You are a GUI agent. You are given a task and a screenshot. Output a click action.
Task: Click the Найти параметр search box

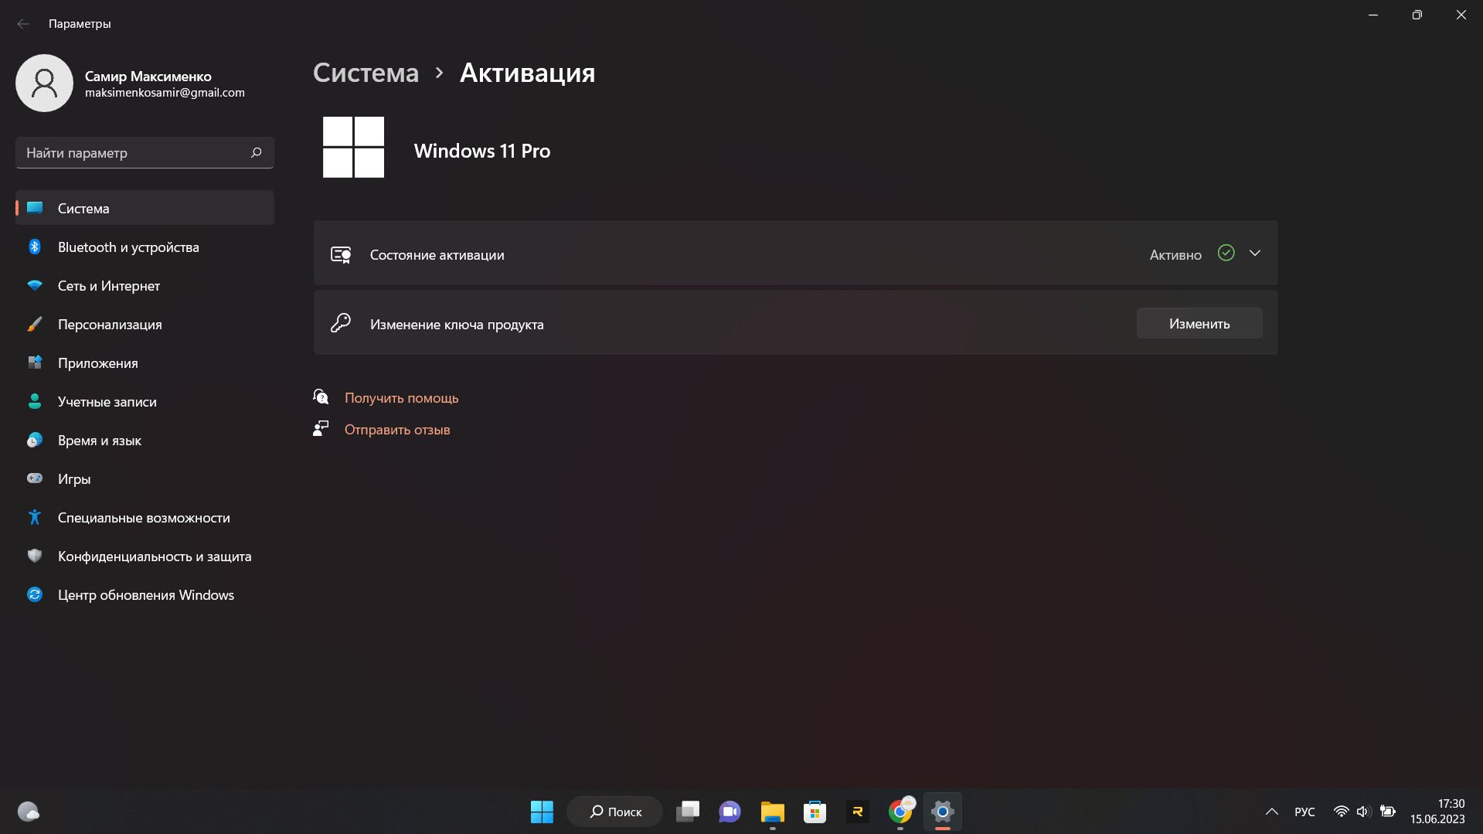click(145, 153)
